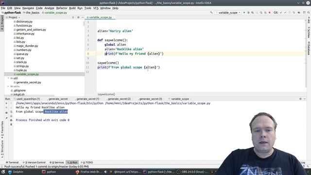Screen dimensions: 311x175
Task: Start debugging with the bug icon
Action: (248, 13)
